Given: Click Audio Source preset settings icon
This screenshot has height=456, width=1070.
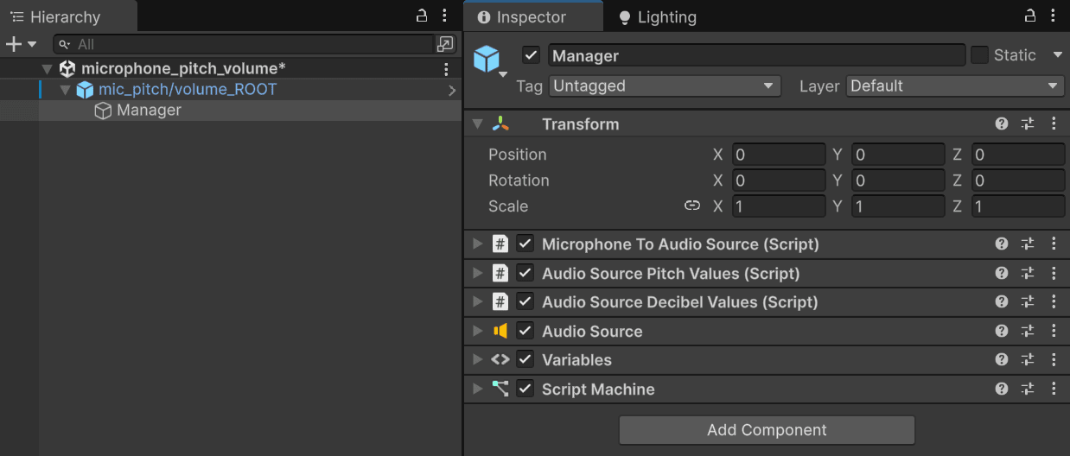Looking at the screenshot, I should (1028, 331).
